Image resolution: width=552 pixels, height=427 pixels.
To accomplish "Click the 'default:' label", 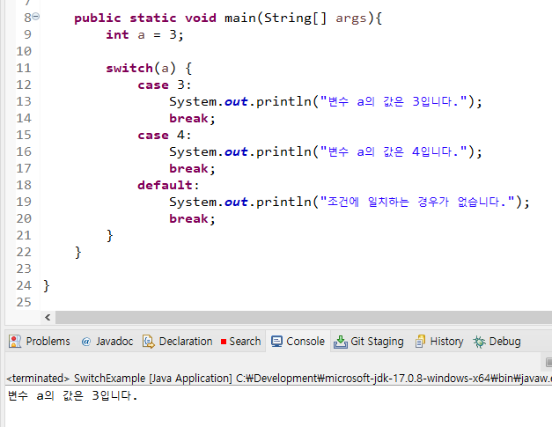I will [168, 185].
